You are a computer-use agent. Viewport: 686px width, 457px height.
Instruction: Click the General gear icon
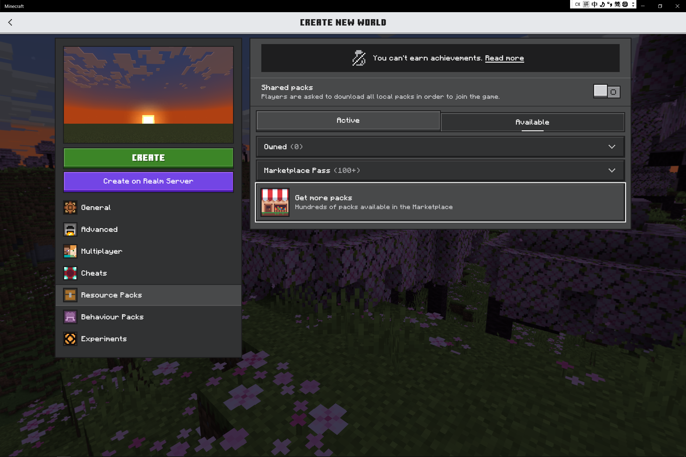click(x=70, y=208)
